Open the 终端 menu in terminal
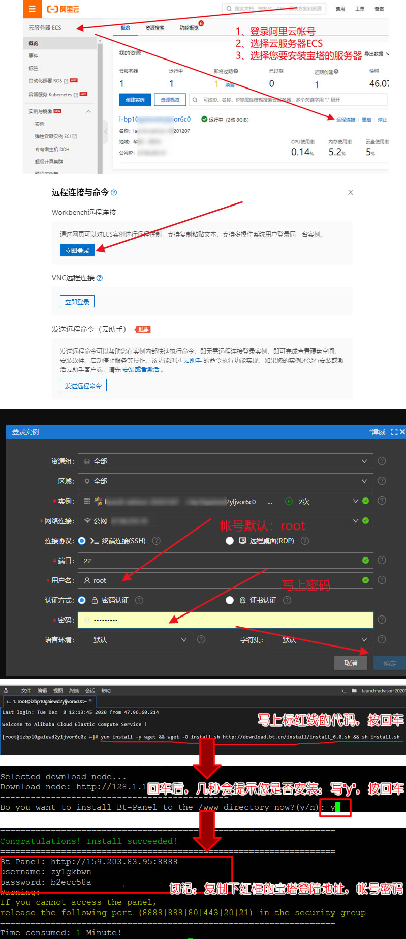 pyautogui.click(x=74, y=691)
